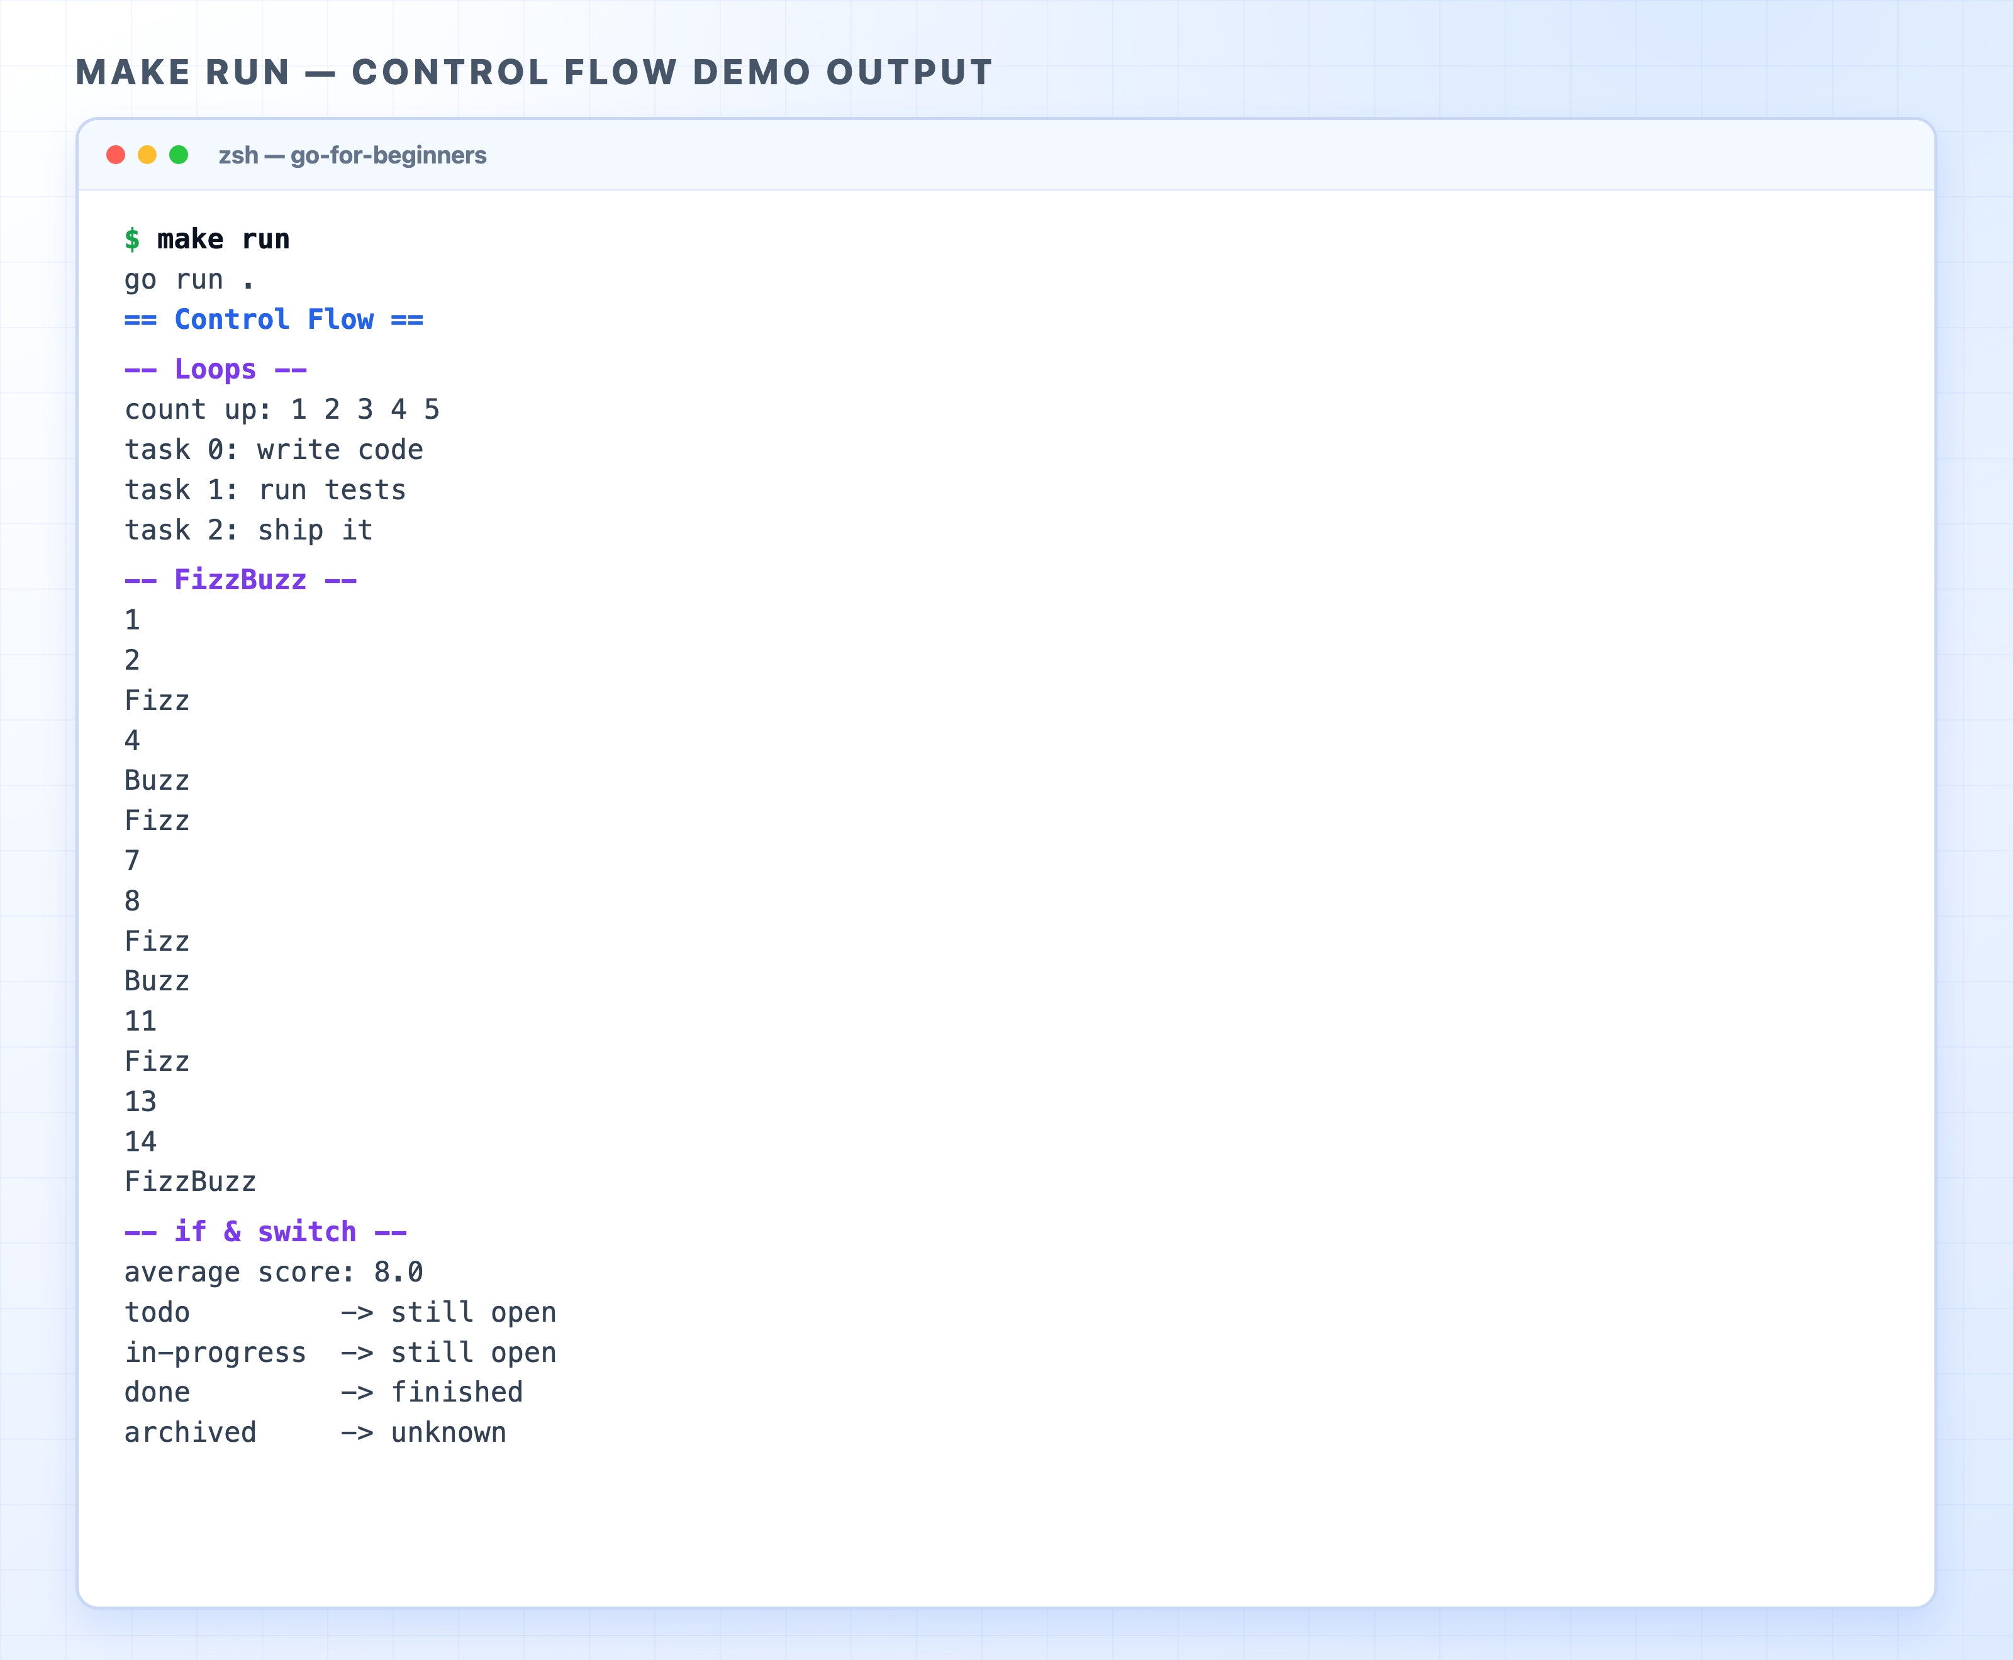Click the green '$' prompt symbol
Image resolution: width=2013 pixels, height=1660 pixels.
click(x=132, y=239)
